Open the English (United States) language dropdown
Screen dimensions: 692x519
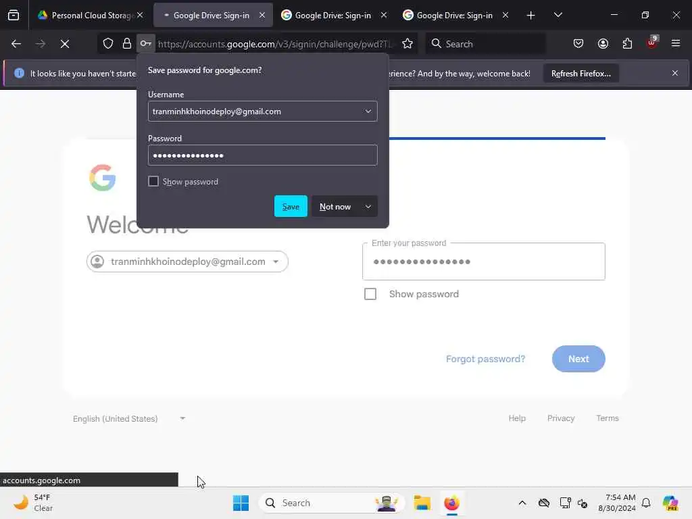(129, 418)
